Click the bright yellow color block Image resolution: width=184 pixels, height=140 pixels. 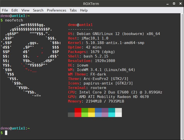tap(91, 115)
